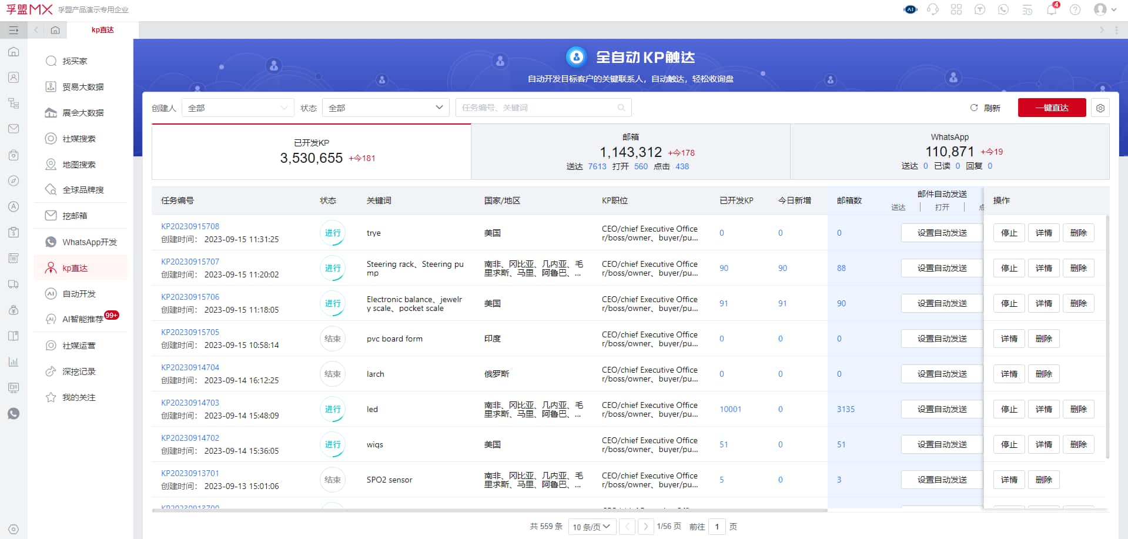
Task: Switch to the kp直达 tab
Action: pyautogui.click(x=103, y=30)
